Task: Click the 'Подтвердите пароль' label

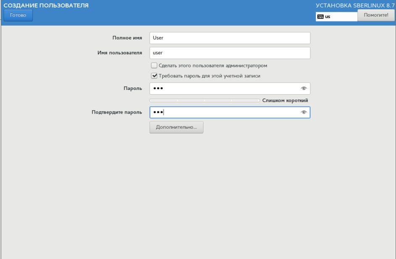Action: (117, 112)
